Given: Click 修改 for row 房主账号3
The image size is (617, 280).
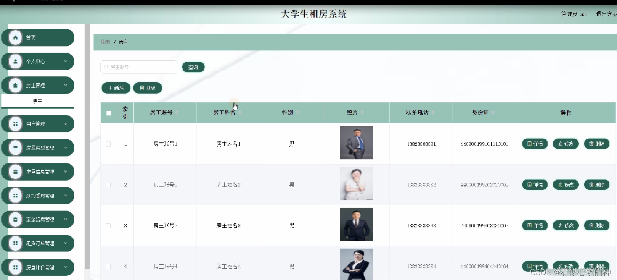Looking at the screenshot, I should pos(566,225).
